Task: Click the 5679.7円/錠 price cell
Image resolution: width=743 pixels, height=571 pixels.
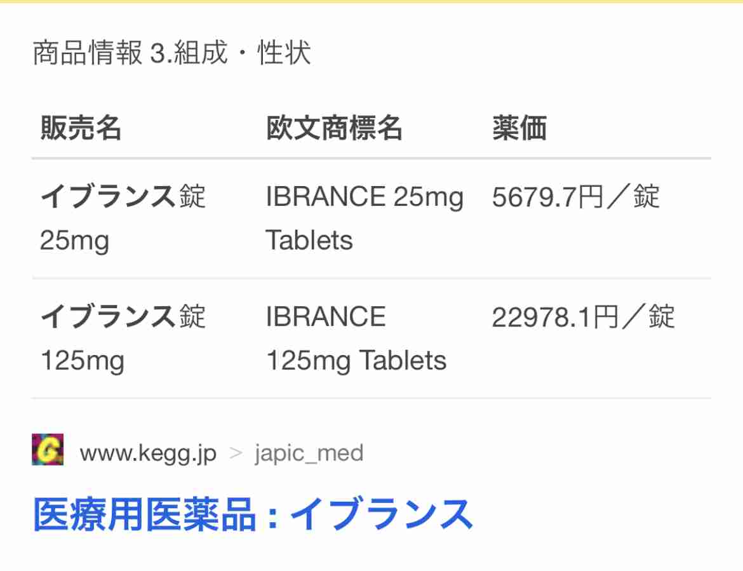Action: click(576, 197)
